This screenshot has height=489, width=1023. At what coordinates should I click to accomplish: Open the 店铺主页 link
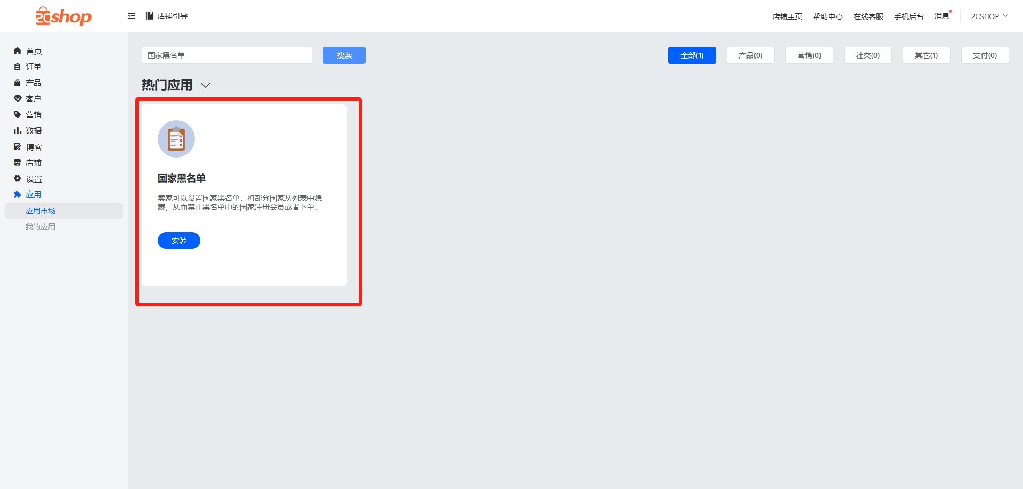(787, 16)
